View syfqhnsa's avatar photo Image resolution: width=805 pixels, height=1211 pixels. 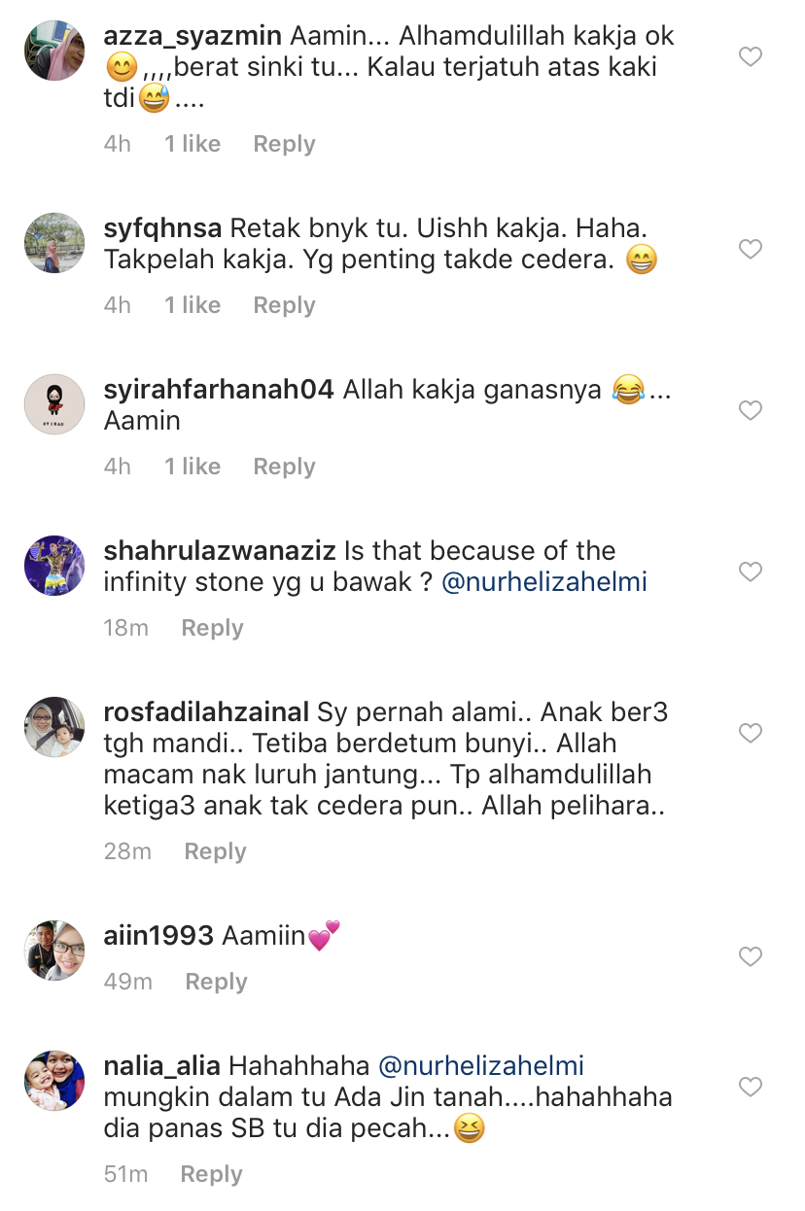pyautogui.click(x=54, y=243)
